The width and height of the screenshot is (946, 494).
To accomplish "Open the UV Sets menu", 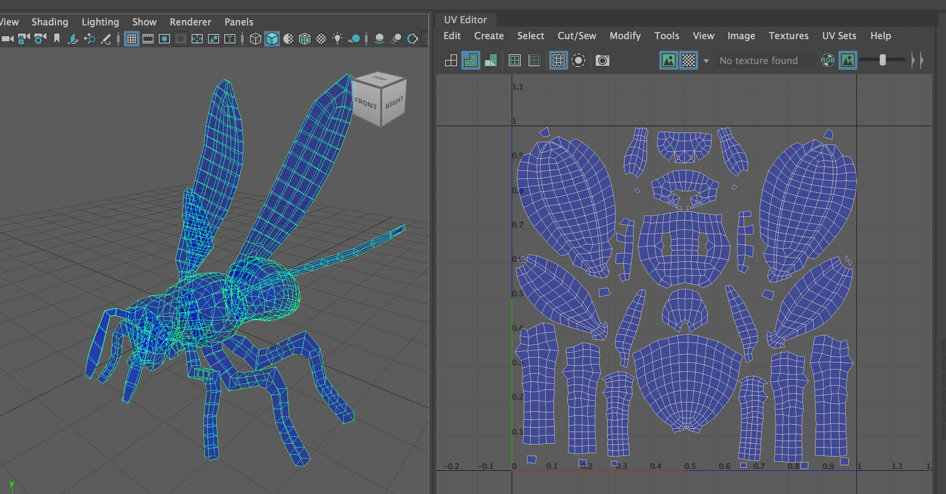I will [x=838, y=36].
